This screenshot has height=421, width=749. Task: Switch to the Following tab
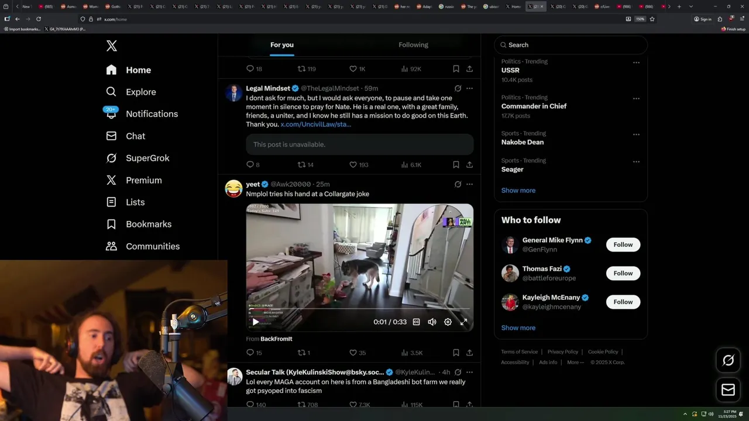(x=413, y=44)
